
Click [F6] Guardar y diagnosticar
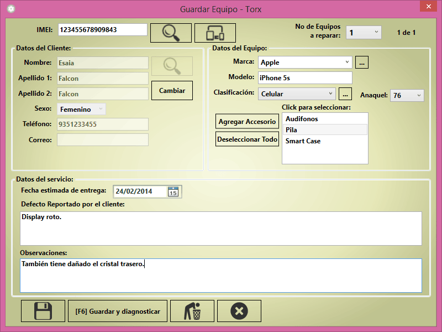[x=118, y=311]
